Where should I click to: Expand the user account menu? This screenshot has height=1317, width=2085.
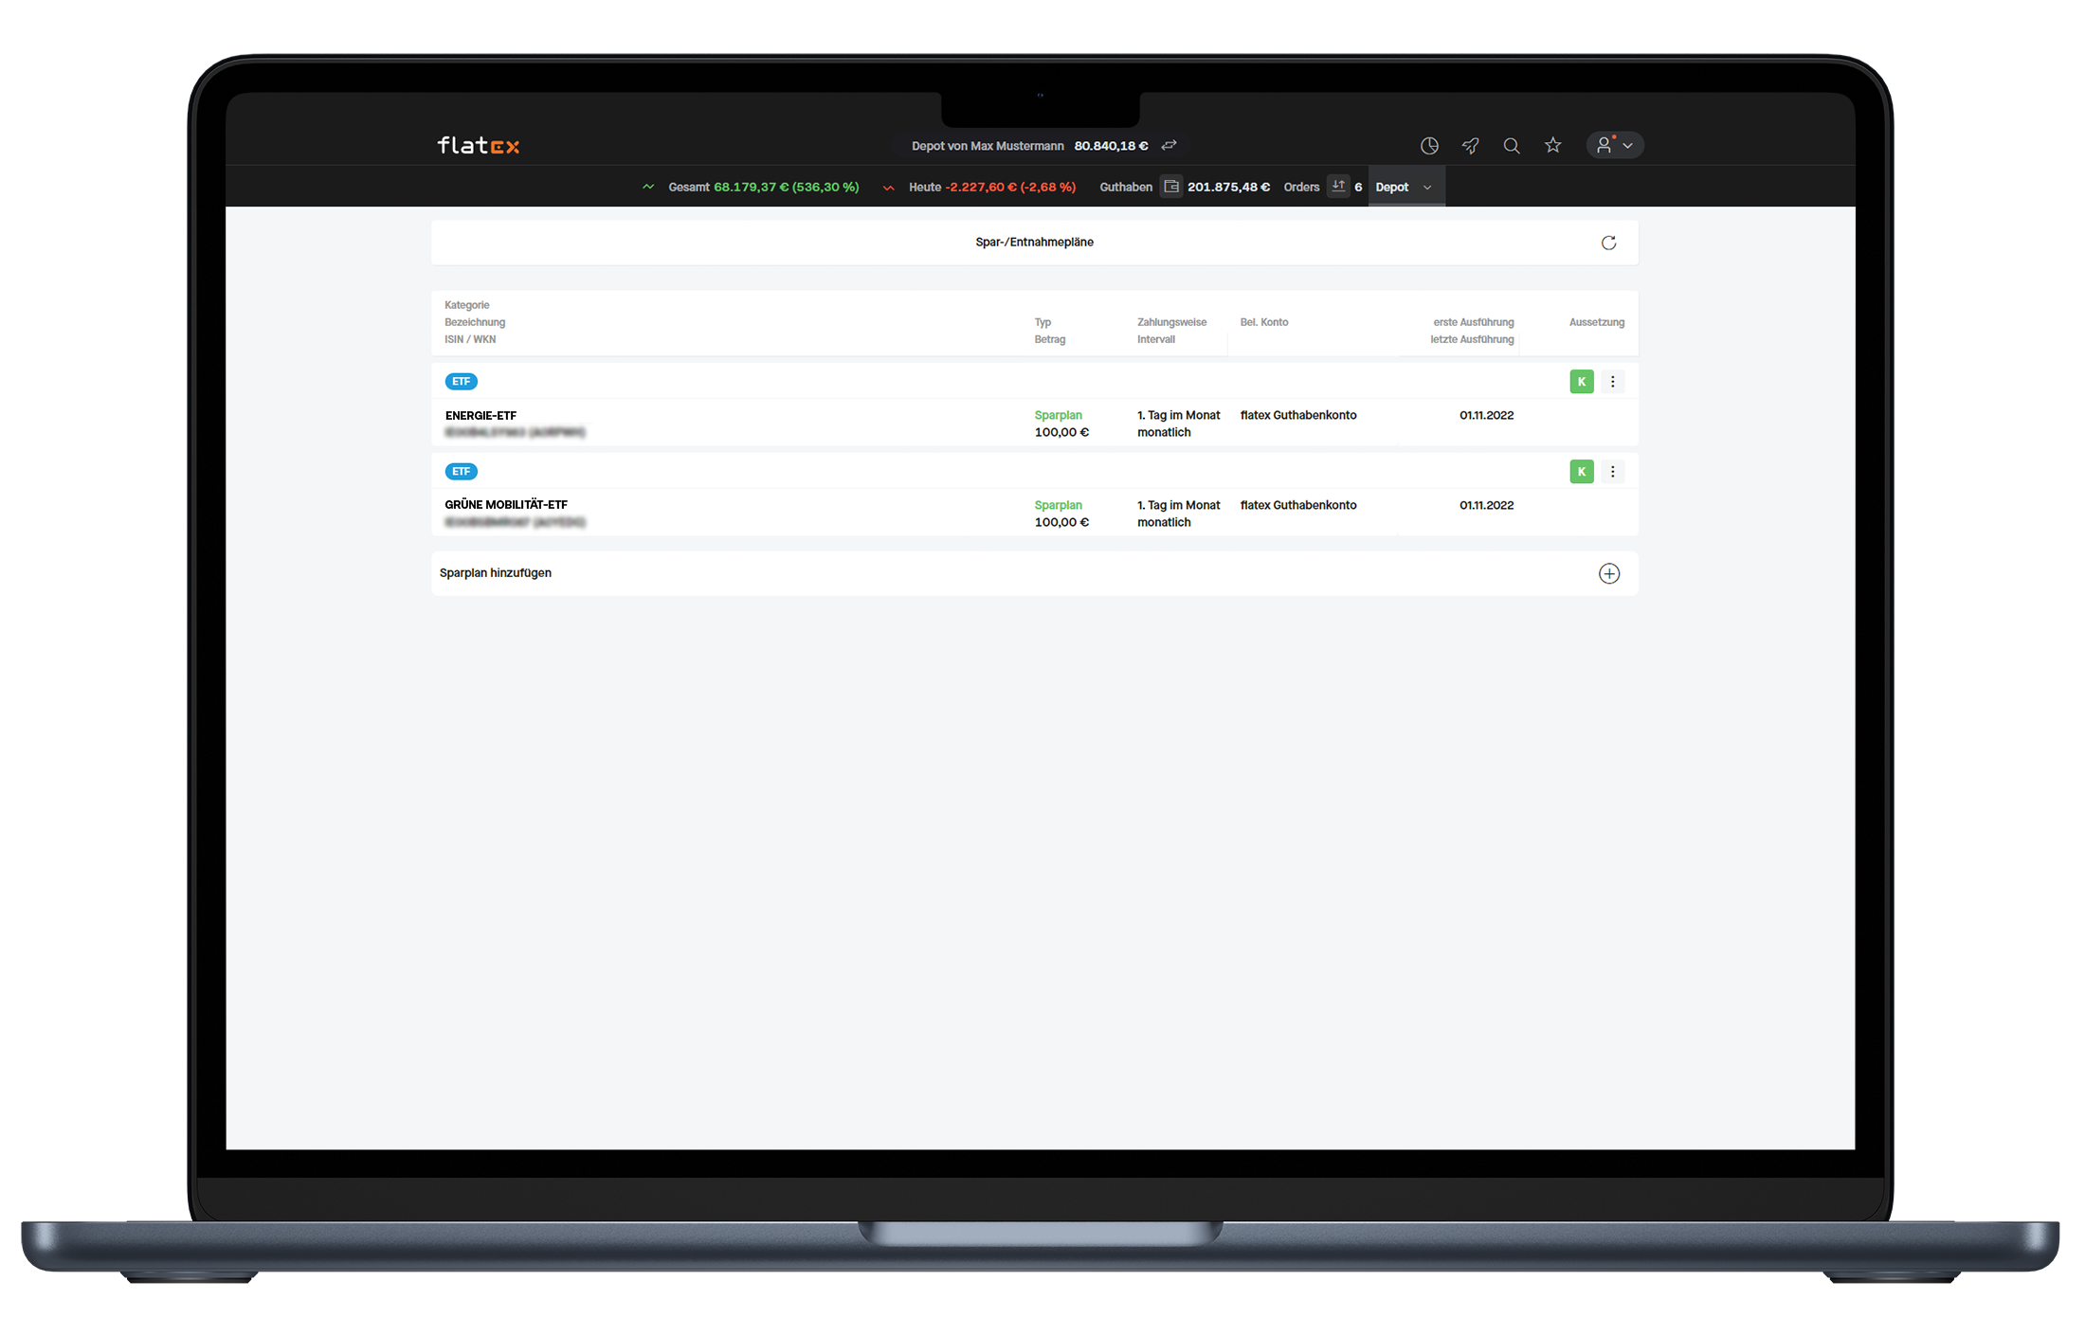(1615, 145)
